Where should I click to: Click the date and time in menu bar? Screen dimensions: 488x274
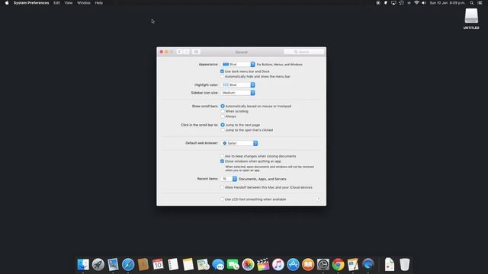(448, 3)
